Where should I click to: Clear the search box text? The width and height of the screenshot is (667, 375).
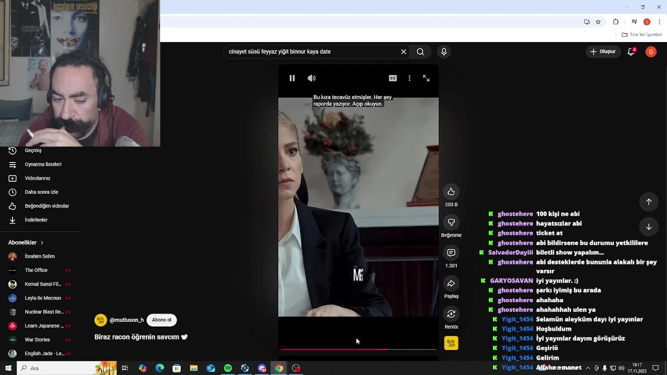[403, 52]
